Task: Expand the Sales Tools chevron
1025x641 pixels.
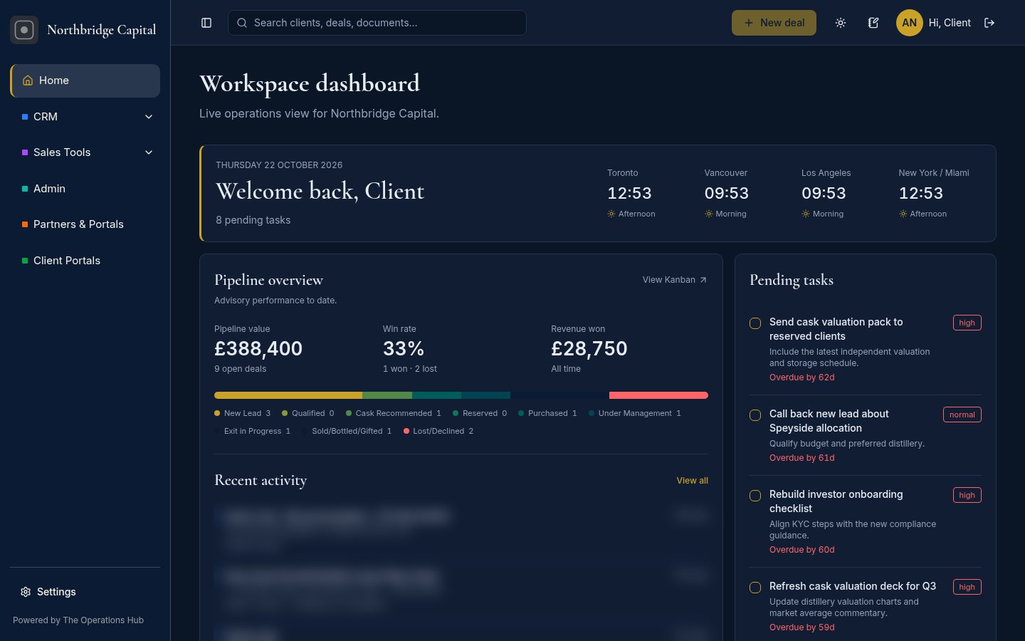Action: [x=149, y=152]
